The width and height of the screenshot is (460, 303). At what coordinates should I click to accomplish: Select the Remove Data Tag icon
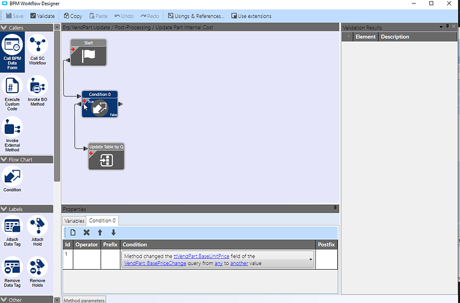(12, 272)
